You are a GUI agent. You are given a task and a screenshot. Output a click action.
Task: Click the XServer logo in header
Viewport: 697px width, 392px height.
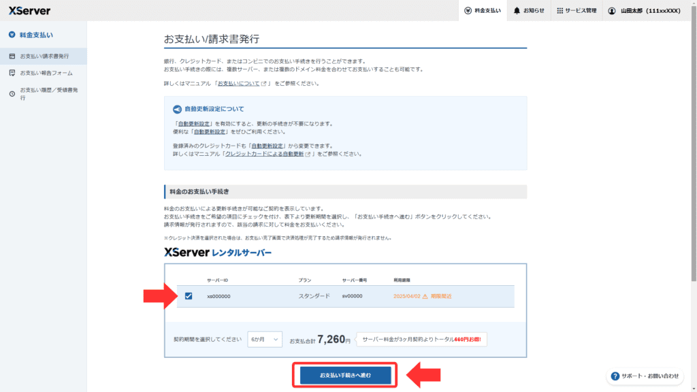click(29, 11)
